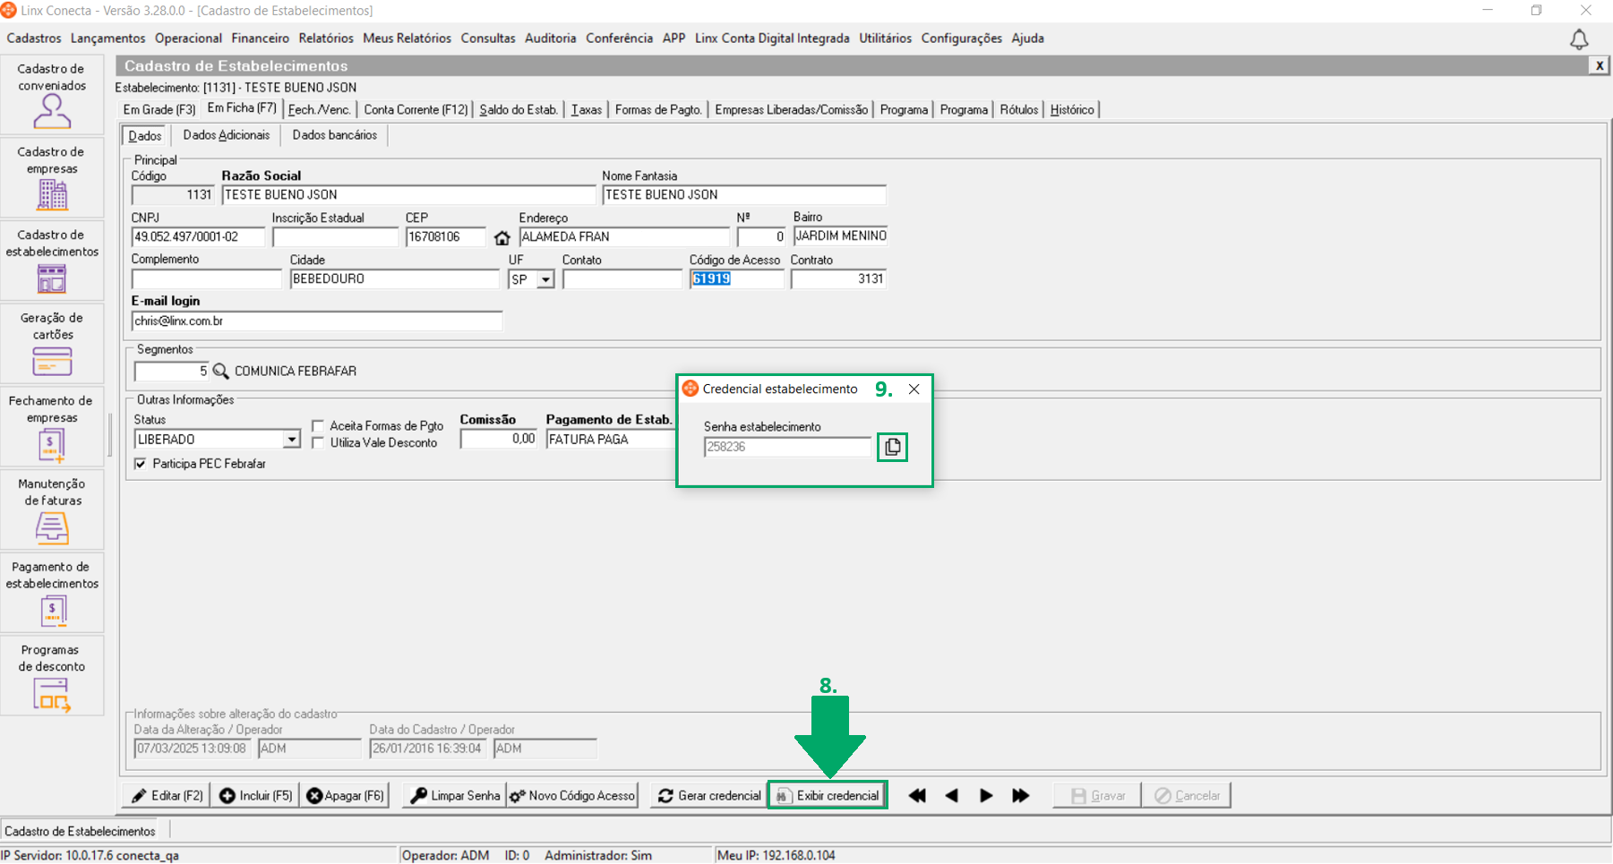The image size is (1613, 864).
Task: Switch to Empresas Liberadas/Comissão tab
Action: click(x=792, y=109)
